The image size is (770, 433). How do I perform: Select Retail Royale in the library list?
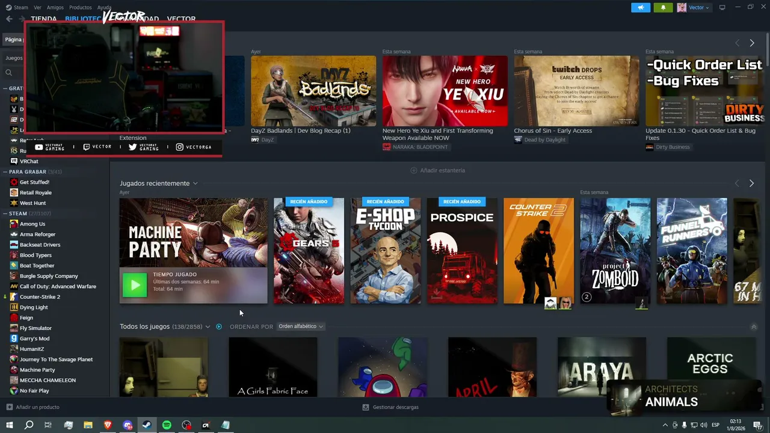35,192
